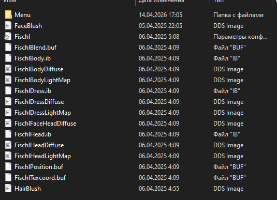Sort by the date modified column header
This screenshot has width=277, height=200.
tap(162, 1)
